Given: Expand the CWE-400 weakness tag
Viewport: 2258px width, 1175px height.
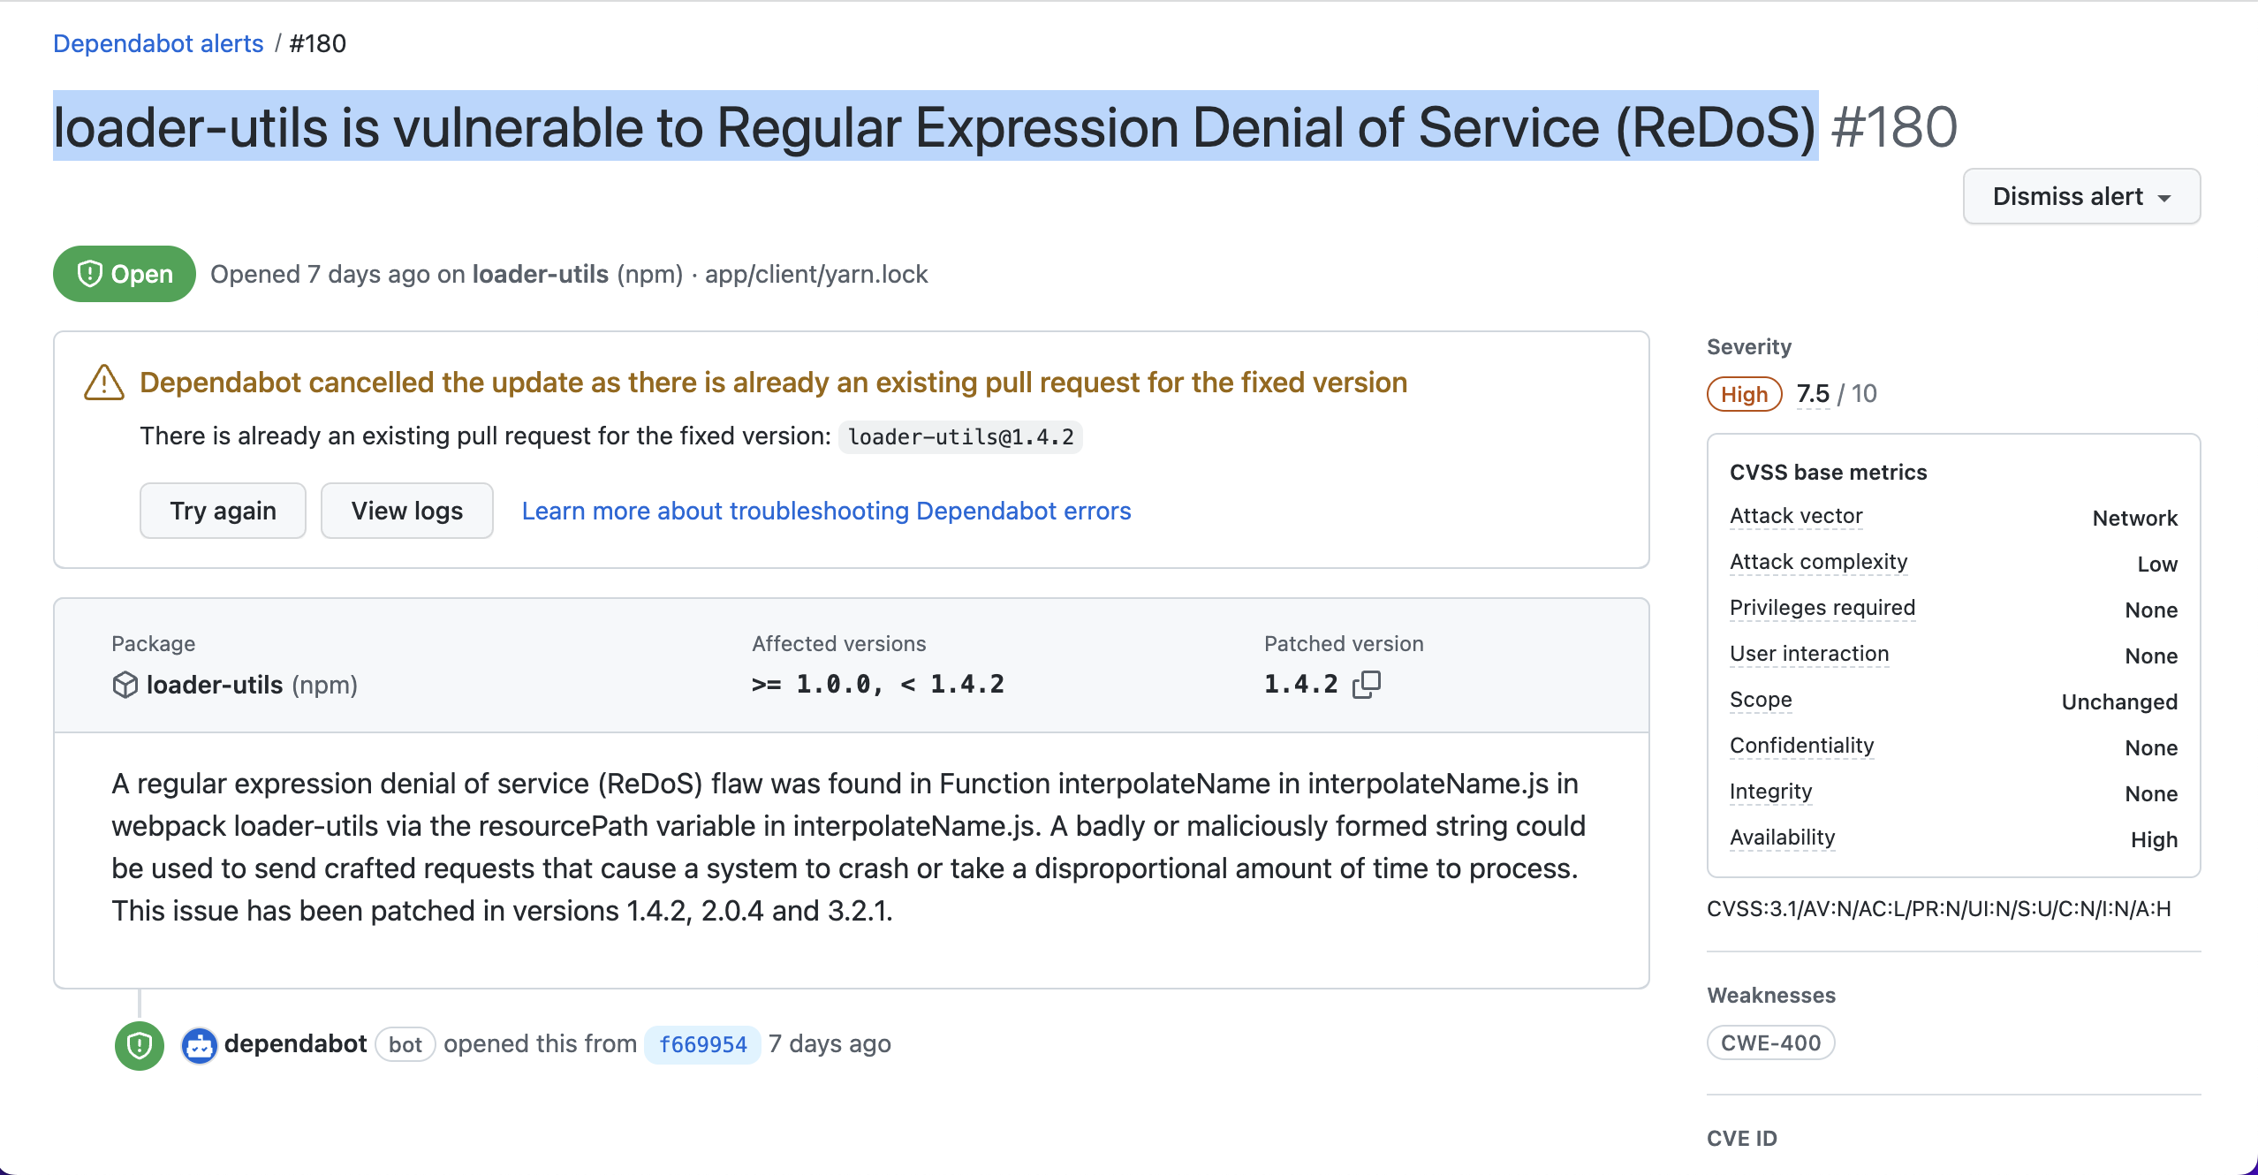Looking at the screenshot, I should click(1769, 1042).
